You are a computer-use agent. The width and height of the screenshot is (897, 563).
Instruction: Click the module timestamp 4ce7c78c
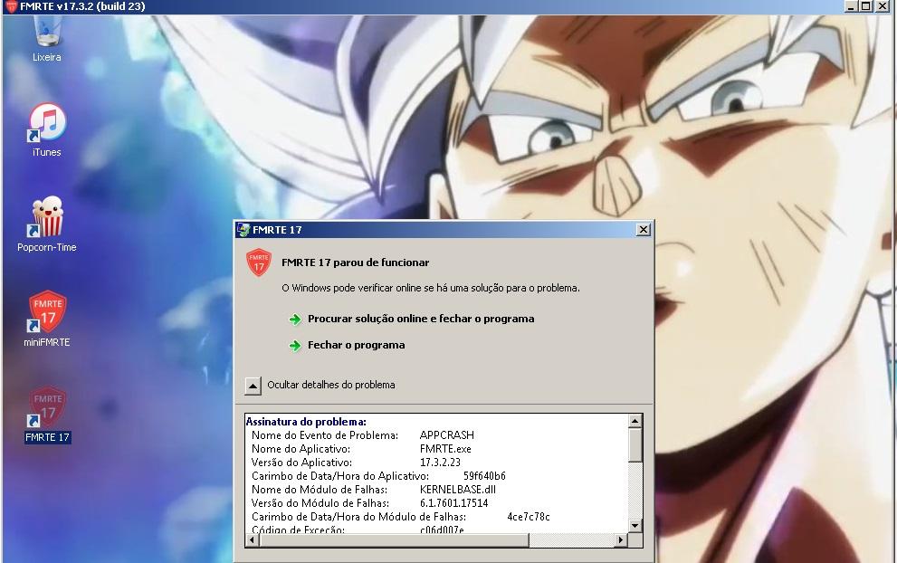click(528, 517)
